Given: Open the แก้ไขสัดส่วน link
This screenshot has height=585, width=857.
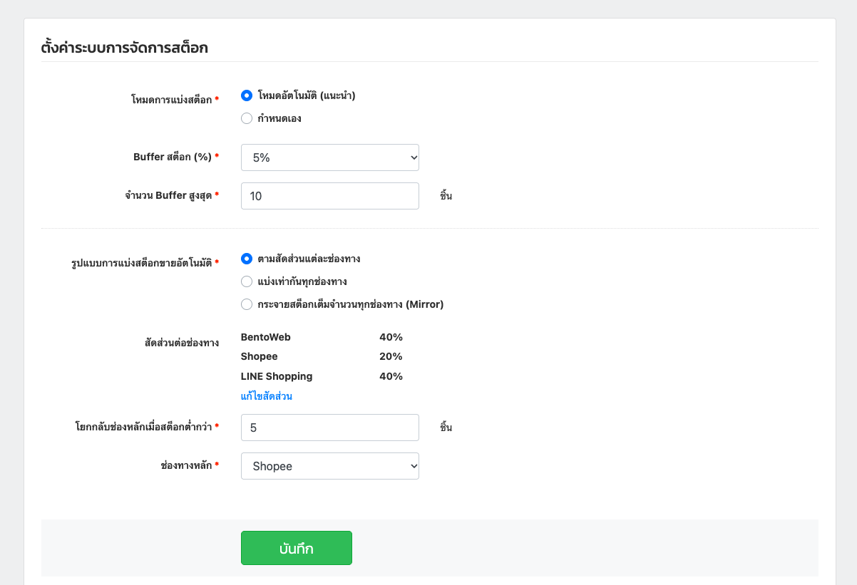Looking at the screenshot, I should tap(267, 396).
